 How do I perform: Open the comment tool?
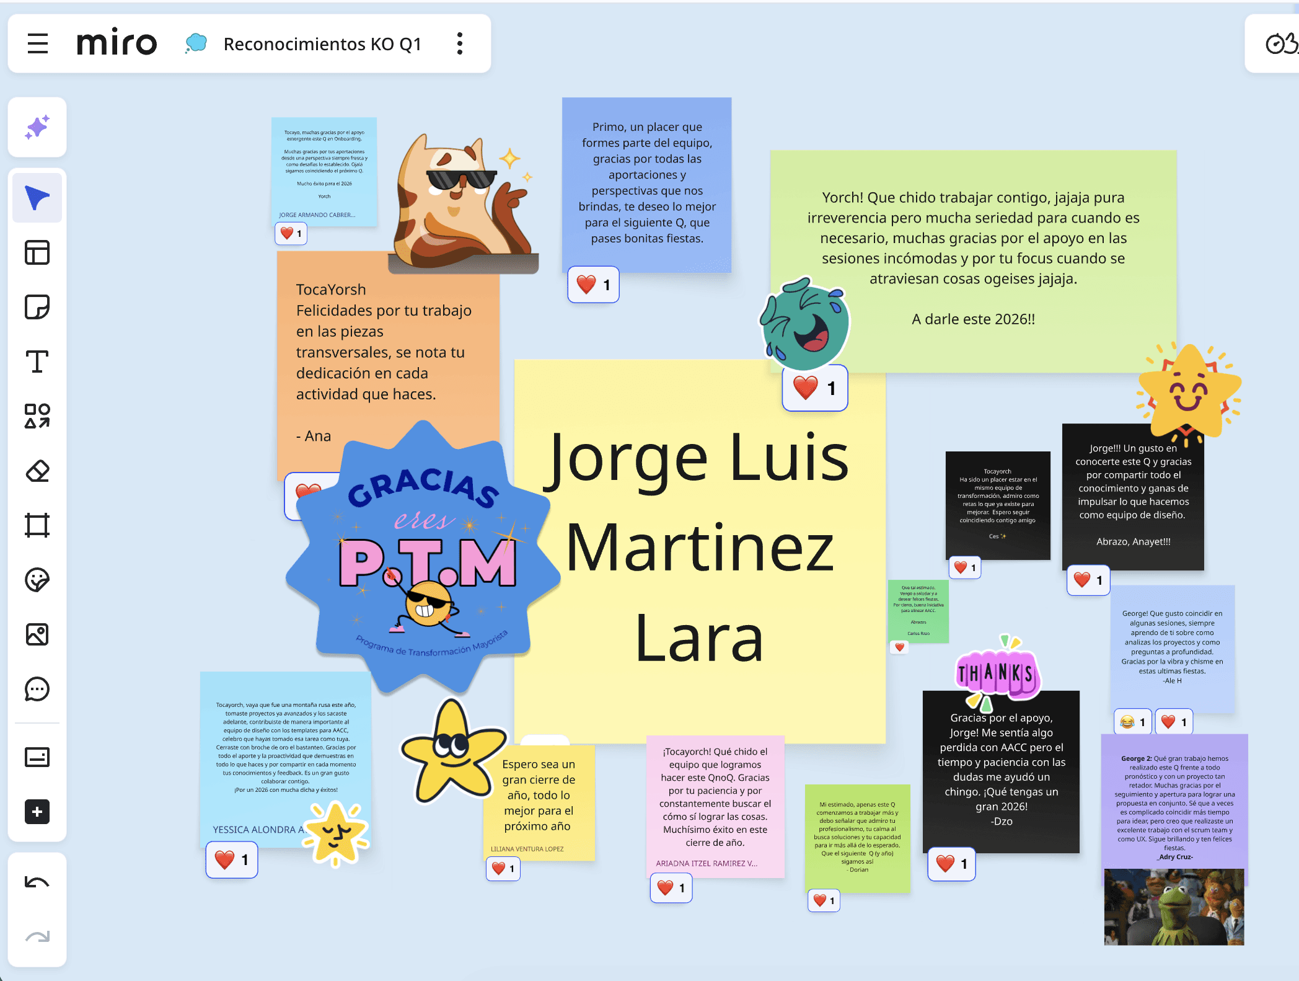(x=37, y=689)
